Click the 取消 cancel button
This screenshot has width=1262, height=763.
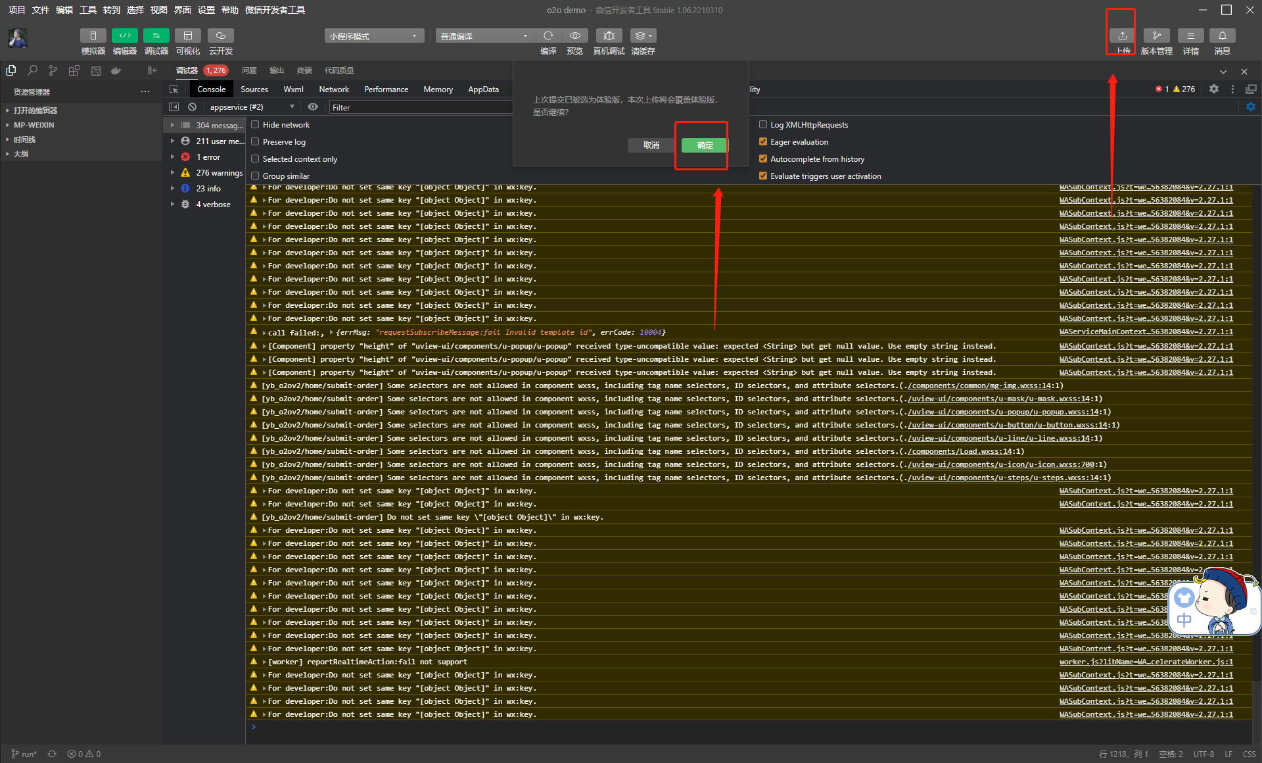coord(651,145)
